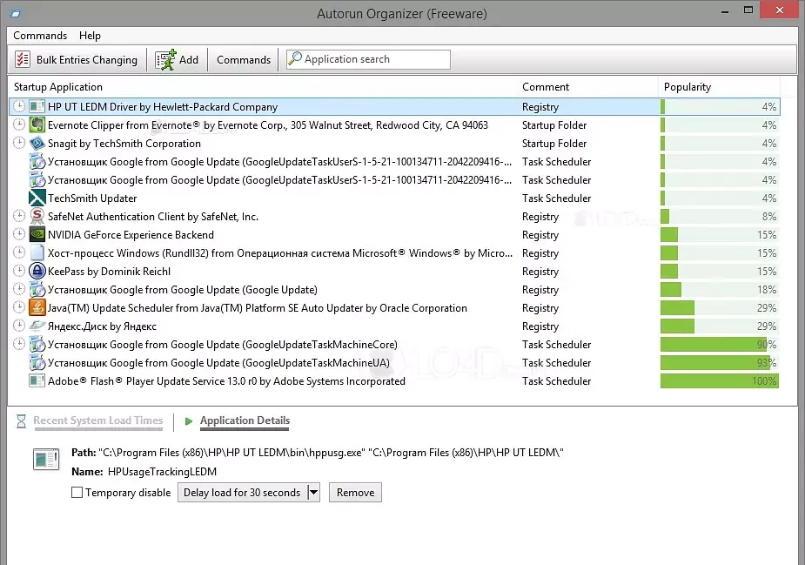Expand the HP UT LEDM Driver entry
Screen dimensions: 805x565
17,106
